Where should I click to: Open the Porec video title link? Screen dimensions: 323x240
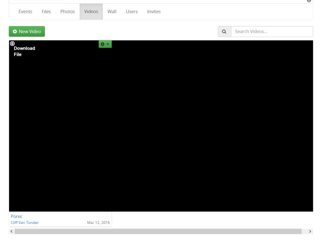16,216
